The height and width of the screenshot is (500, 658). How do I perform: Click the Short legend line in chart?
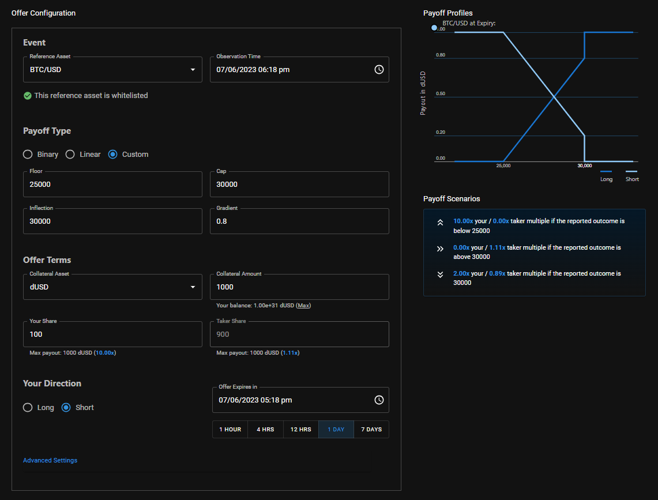[631, 172]
